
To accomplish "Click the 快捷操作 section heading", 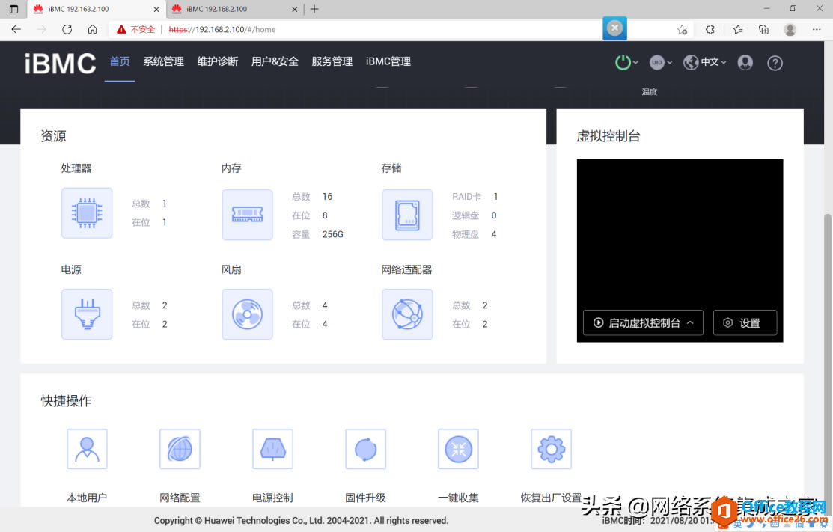I will 66,401.
